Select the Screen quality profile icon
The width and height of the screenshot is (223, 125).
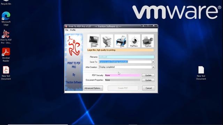pyautogui.click(x=93, y=41)
